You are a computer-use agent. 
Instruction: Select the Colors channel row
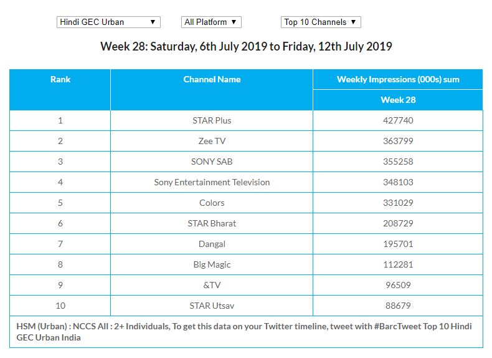(212, 203)
